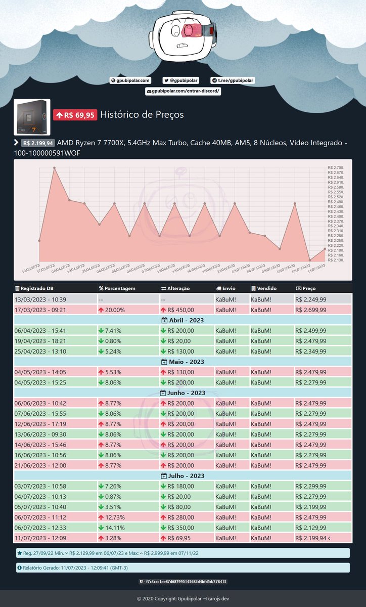Click the chart's lowest point near 06/07/2023
The height and width of the screenshot is (607, 366).
click(x=310, y=260)
